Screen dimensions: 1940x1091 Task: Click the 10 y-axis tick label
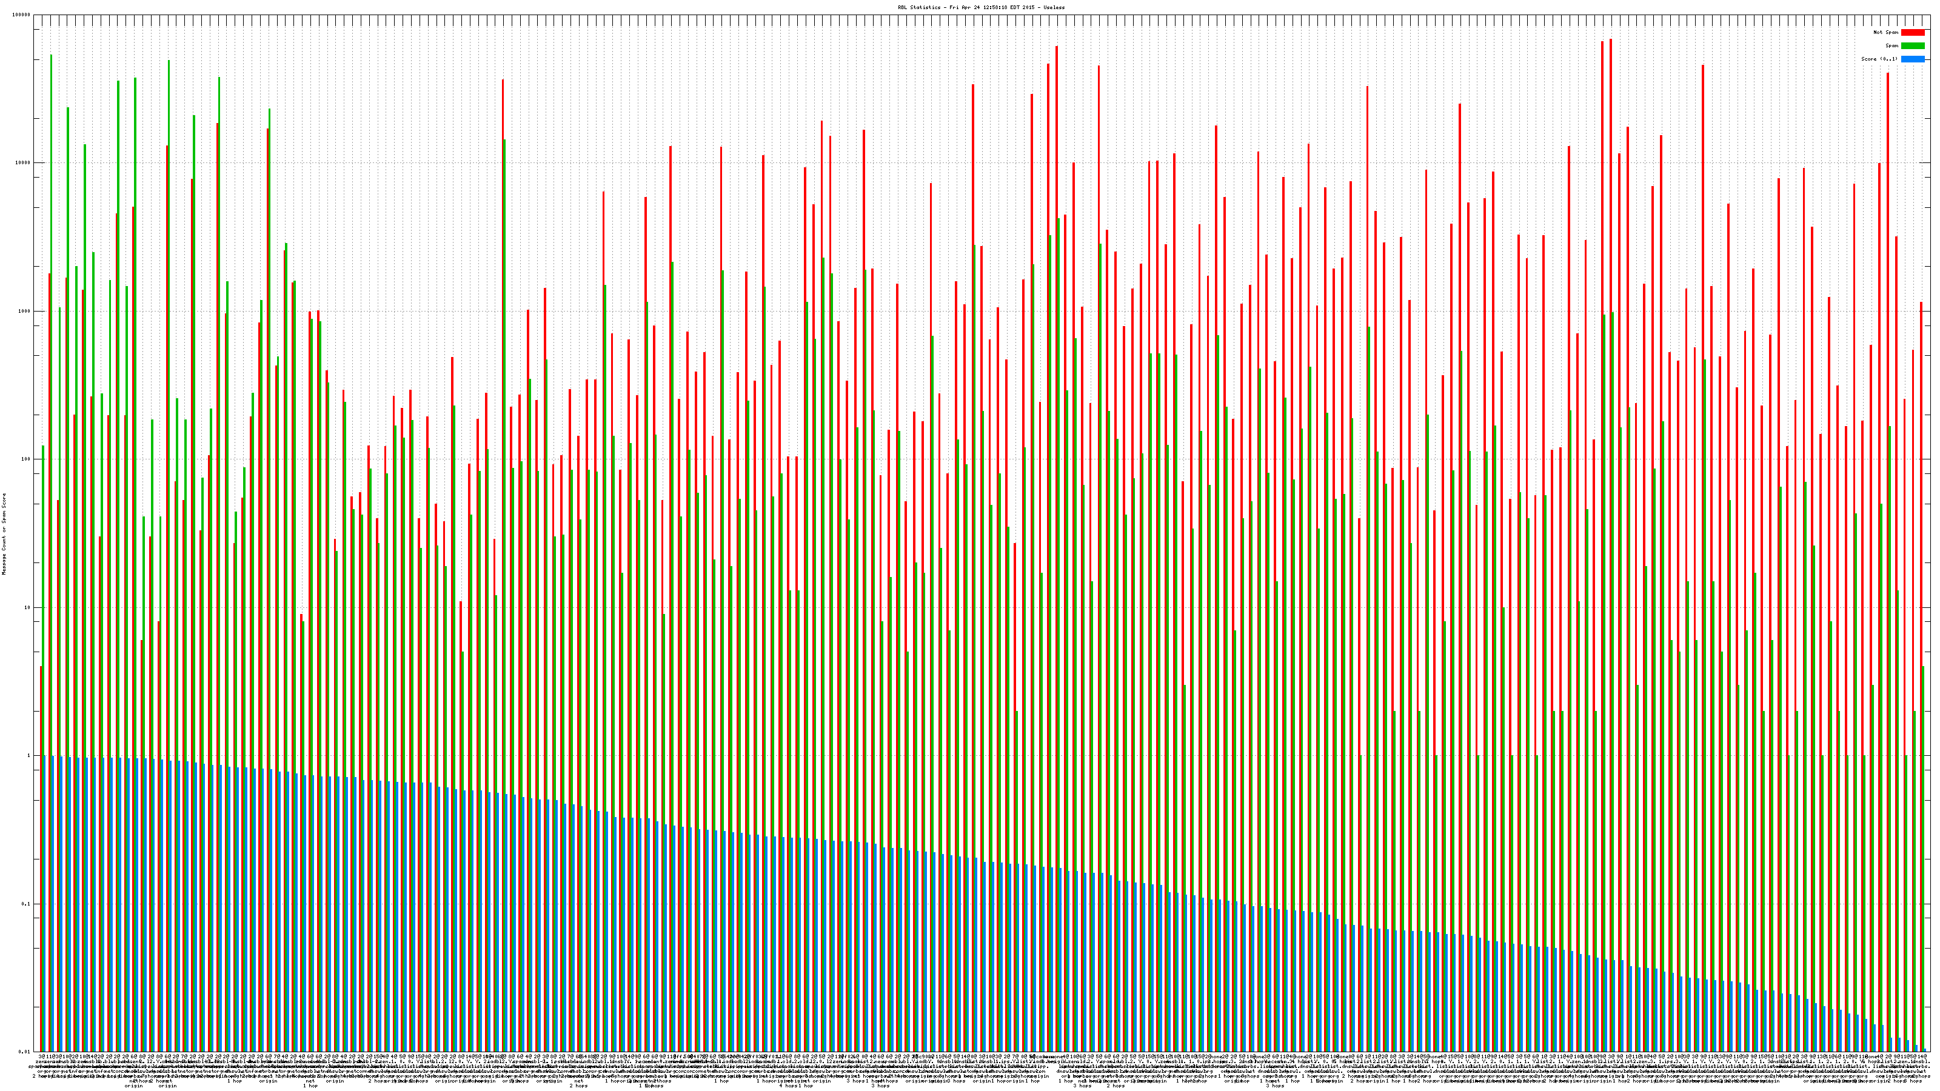click(28, 607)
